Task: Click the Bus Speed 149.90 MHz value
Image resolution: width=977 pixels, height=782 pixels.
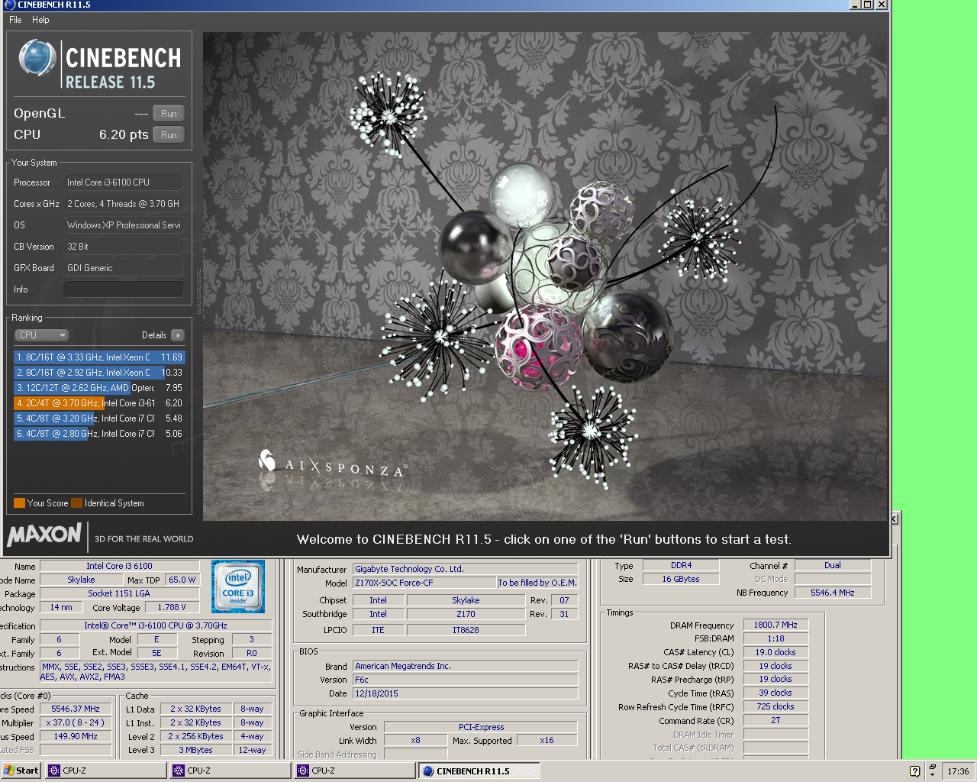Action: point(76,737)
